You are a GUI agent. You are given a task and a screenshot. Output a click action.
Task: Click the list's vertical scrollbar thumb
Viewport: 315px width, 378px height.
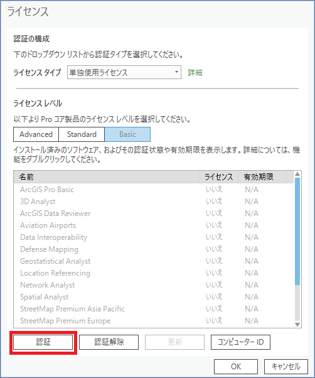pyautogui.click(x=297, y=232)
